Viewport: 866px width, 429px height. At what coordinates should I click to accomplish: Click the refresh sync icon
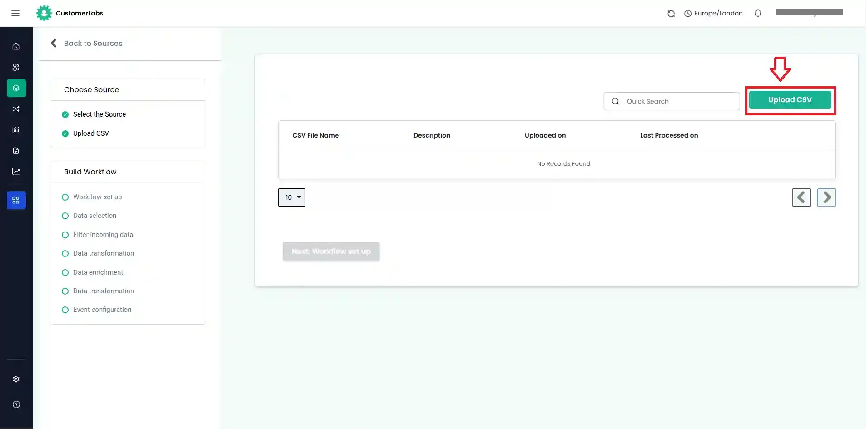click(x=671, y=14)
